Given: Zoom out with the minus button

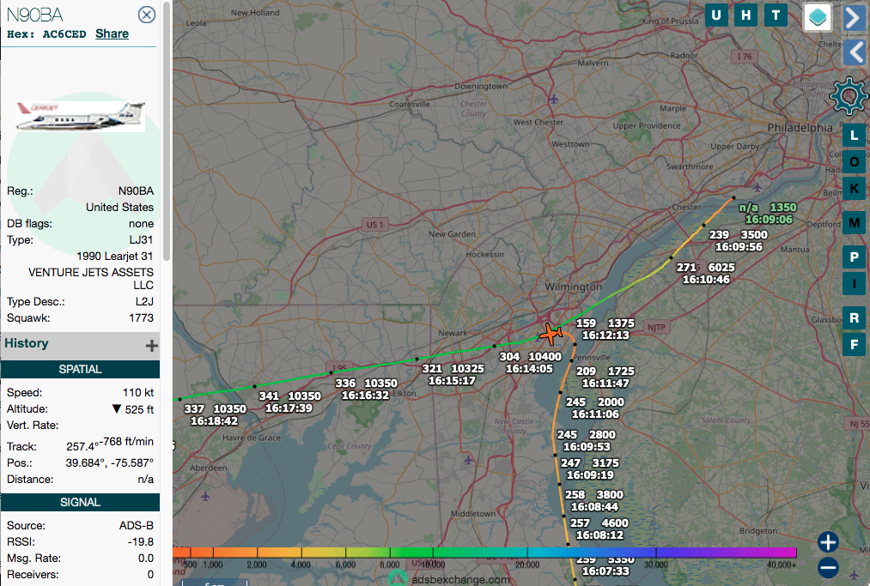Looking at the screenshot, I should (x=828, y=568).
